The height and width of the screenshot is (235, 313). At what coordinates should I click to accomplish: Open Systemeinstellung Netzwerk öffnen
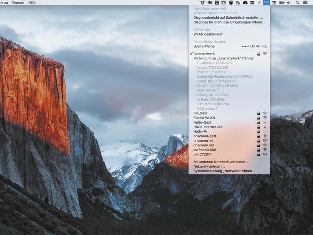(224, 171)
